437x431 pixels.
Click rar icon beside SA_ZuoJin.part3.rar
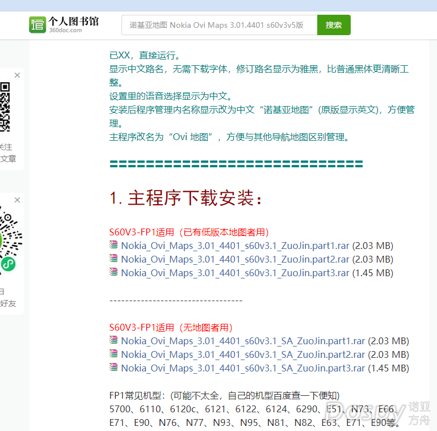tap(114, 367)
